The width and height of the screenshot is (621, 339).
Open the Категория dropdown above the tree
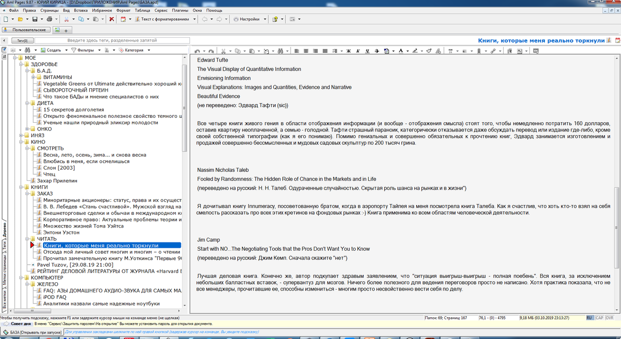tap(134, 50)
